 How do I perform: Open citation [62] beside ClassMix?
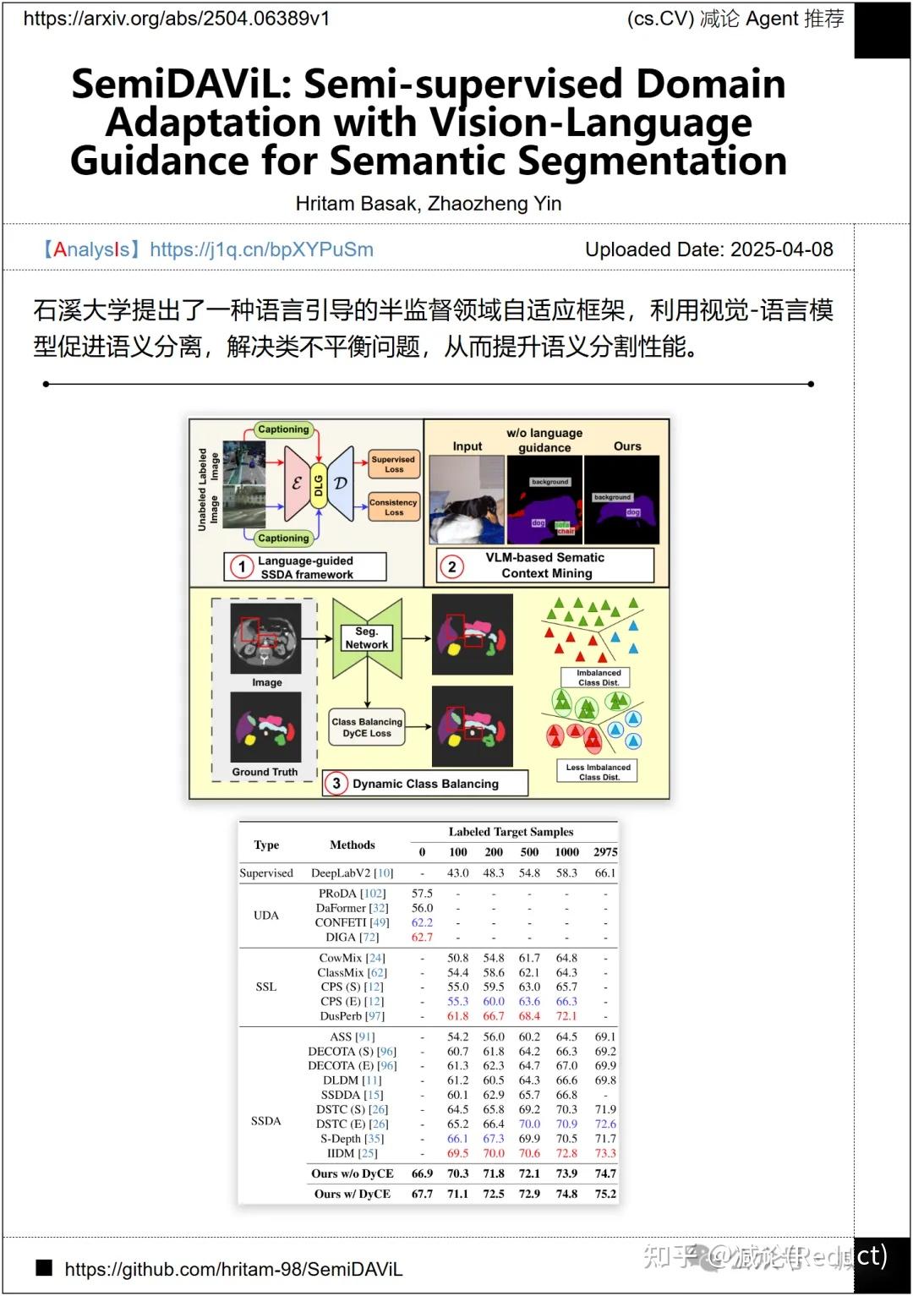click(377, 973)
